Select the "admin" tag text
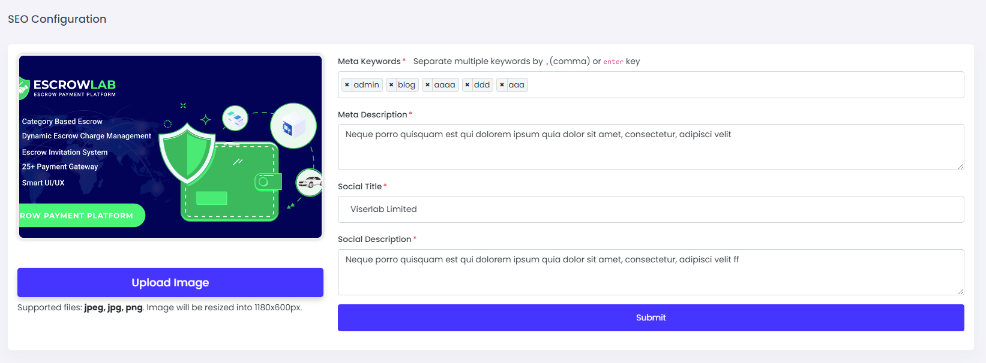 point(366,85)
